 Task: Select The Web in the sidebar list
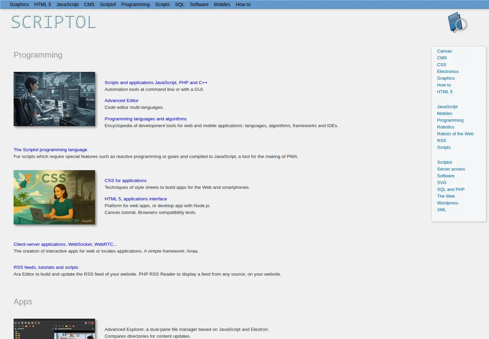446,196
